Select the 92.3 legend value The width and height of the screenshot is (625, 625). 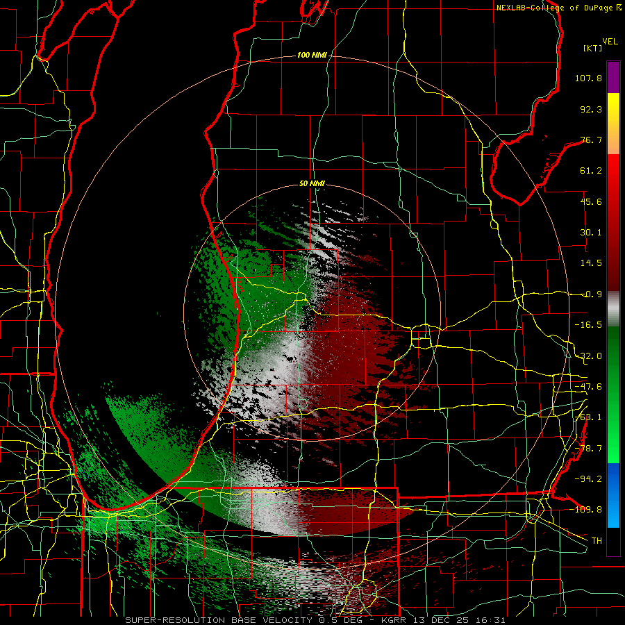(591, 109)
